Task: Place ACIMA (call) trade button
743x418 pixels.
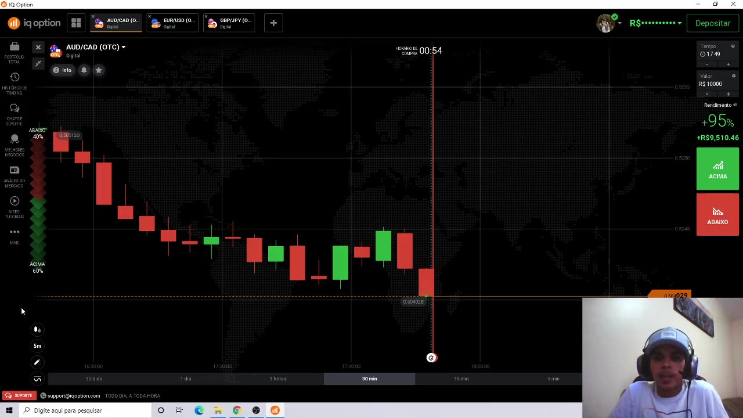Action: click(717, 169)
